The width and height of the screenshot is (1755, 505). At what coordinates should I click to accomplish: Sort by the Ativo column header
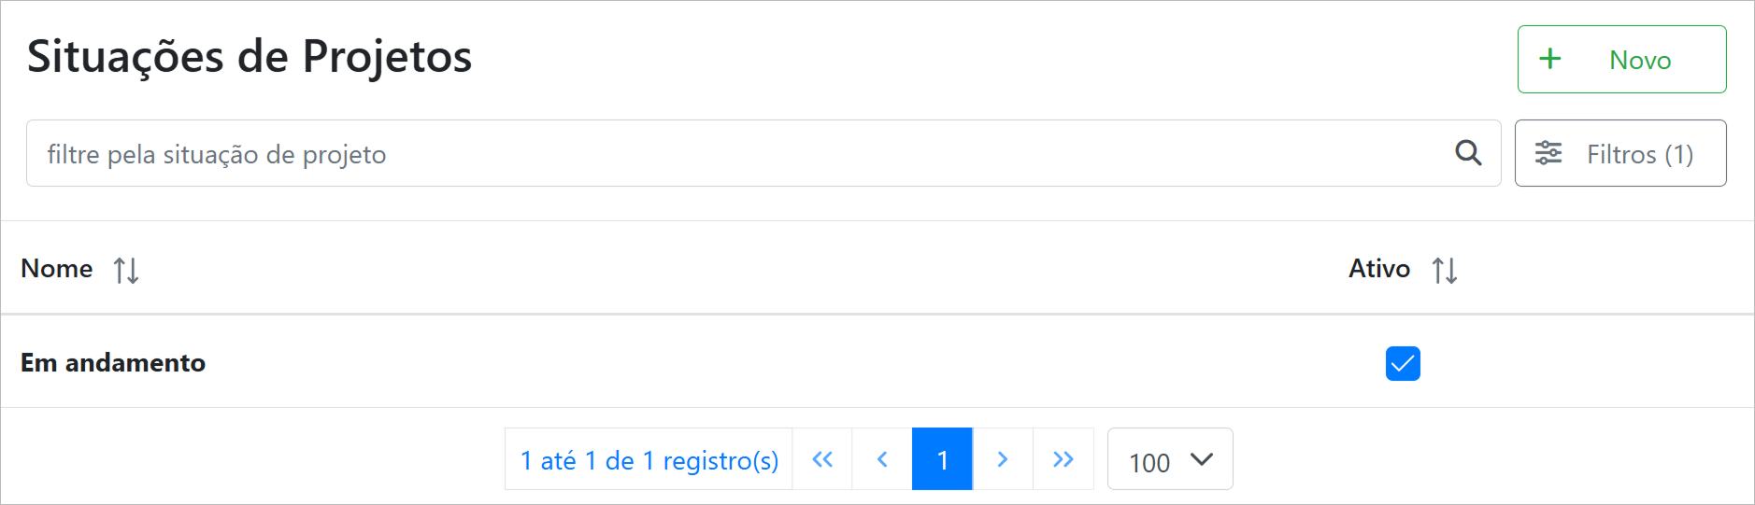(1379, 269)
